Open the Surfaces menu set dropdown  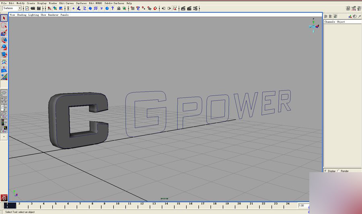click(x=12, y=8)
